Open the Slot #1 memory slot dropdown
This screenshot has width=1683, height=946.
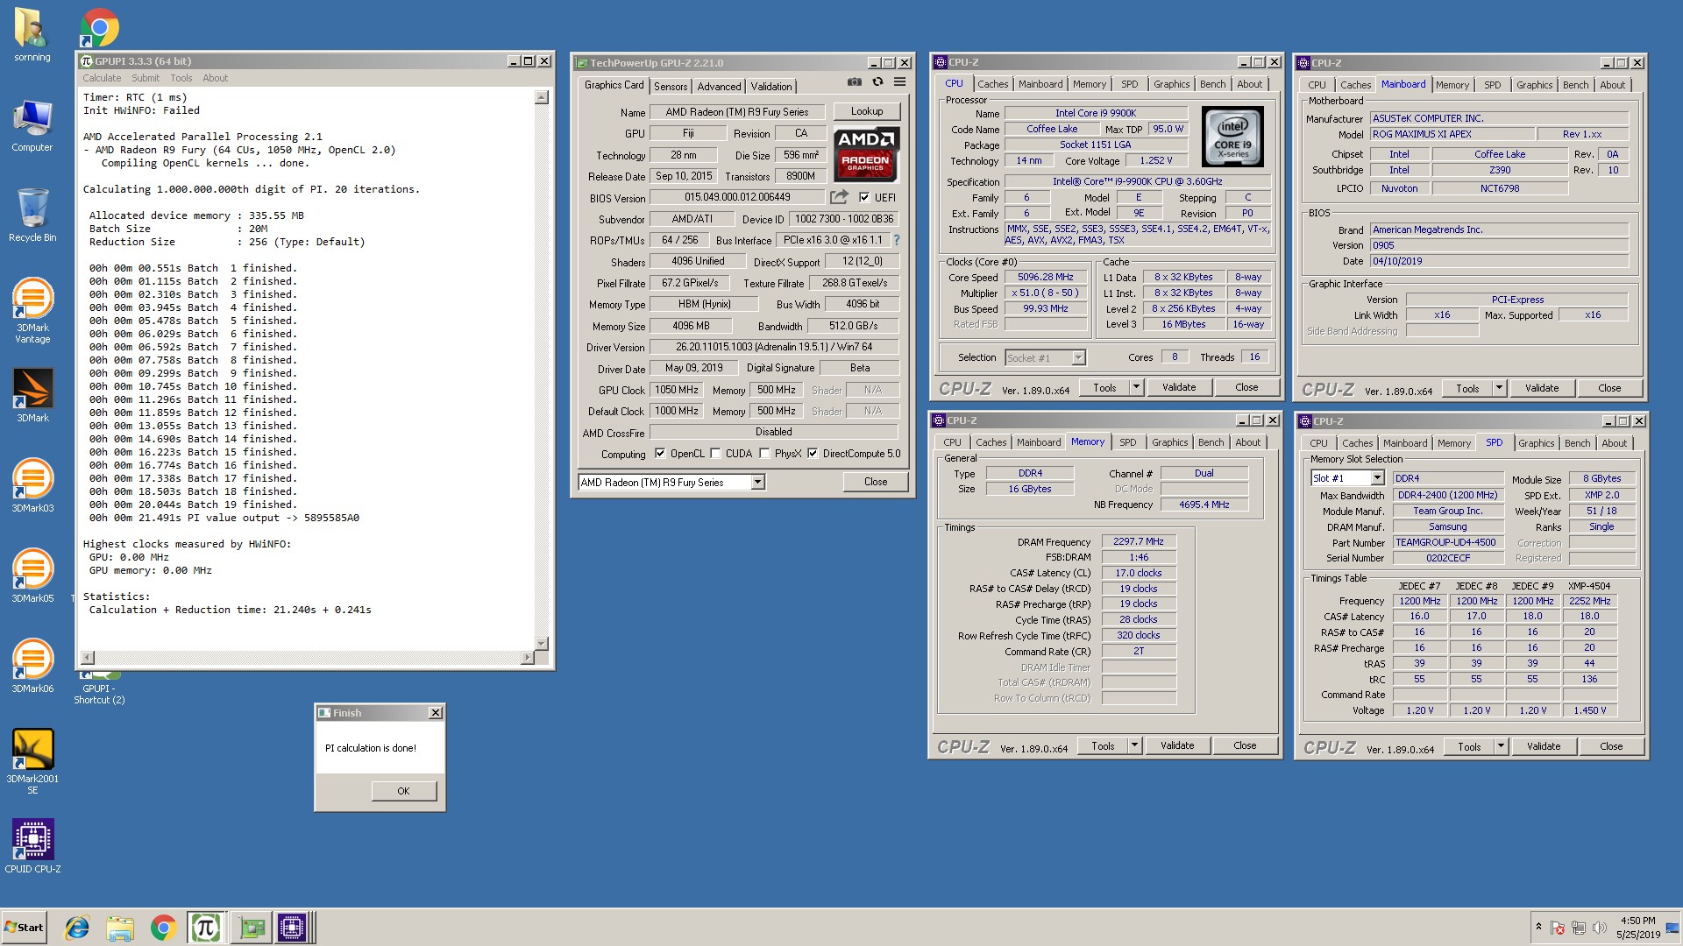point(1377,478)
